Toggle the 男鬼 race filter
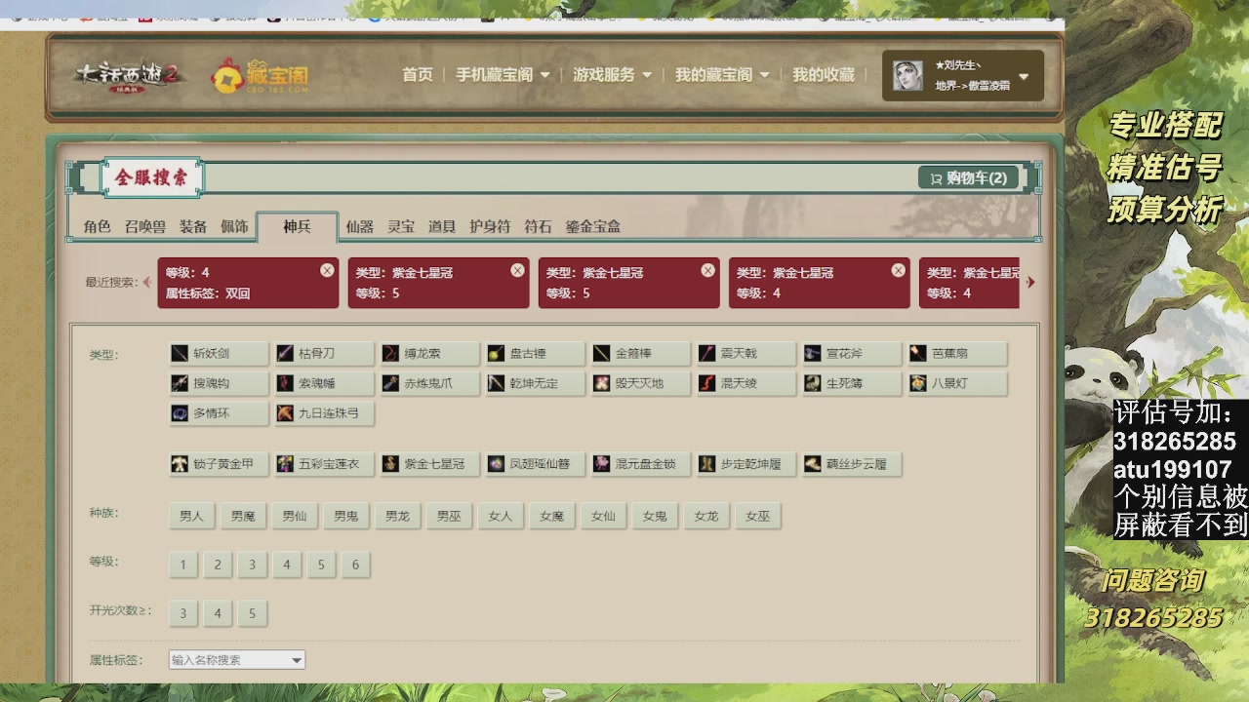Viewport: 1249px width, 702px height. [346, 516]
